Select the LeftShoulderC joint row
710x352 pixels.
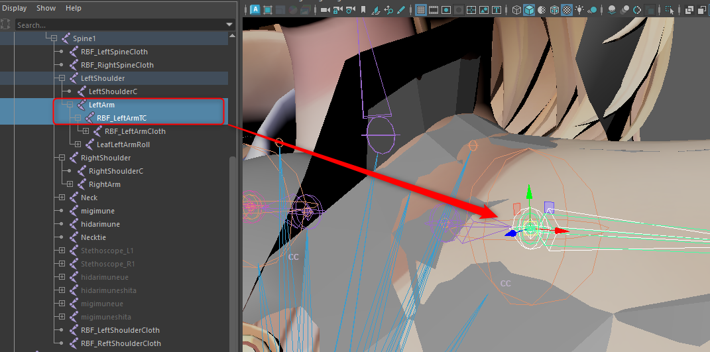[x=114, y=91]
